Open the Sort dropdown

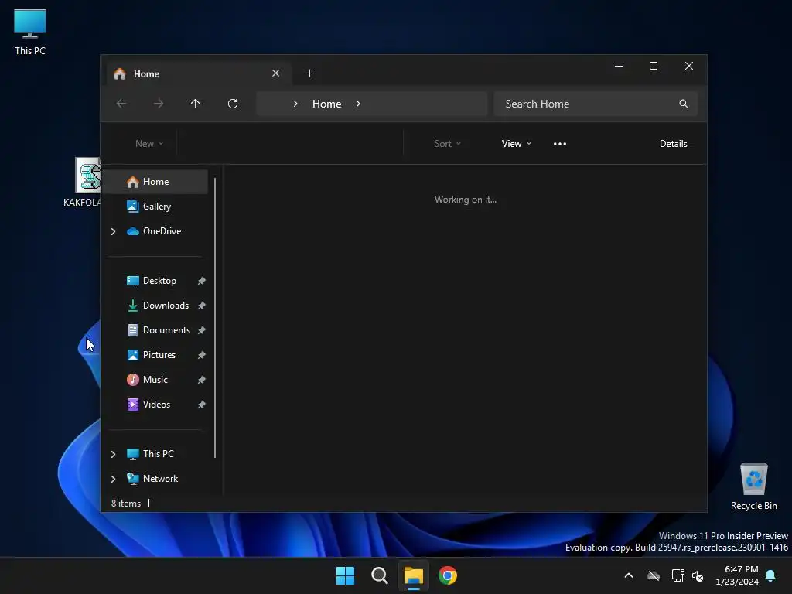coord(448,143)
